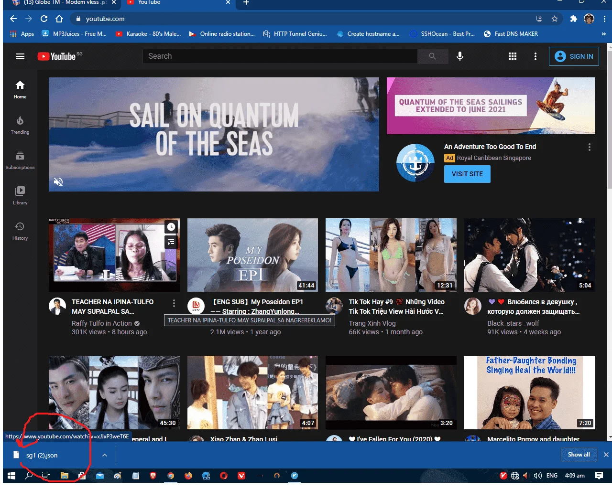Switch to the Globe TM Modem tab
612x489 pixels.
point(65,3)
